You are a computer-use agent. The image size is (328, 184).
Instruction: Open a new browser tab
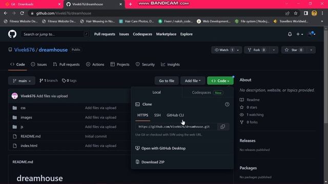coord(130,4)
